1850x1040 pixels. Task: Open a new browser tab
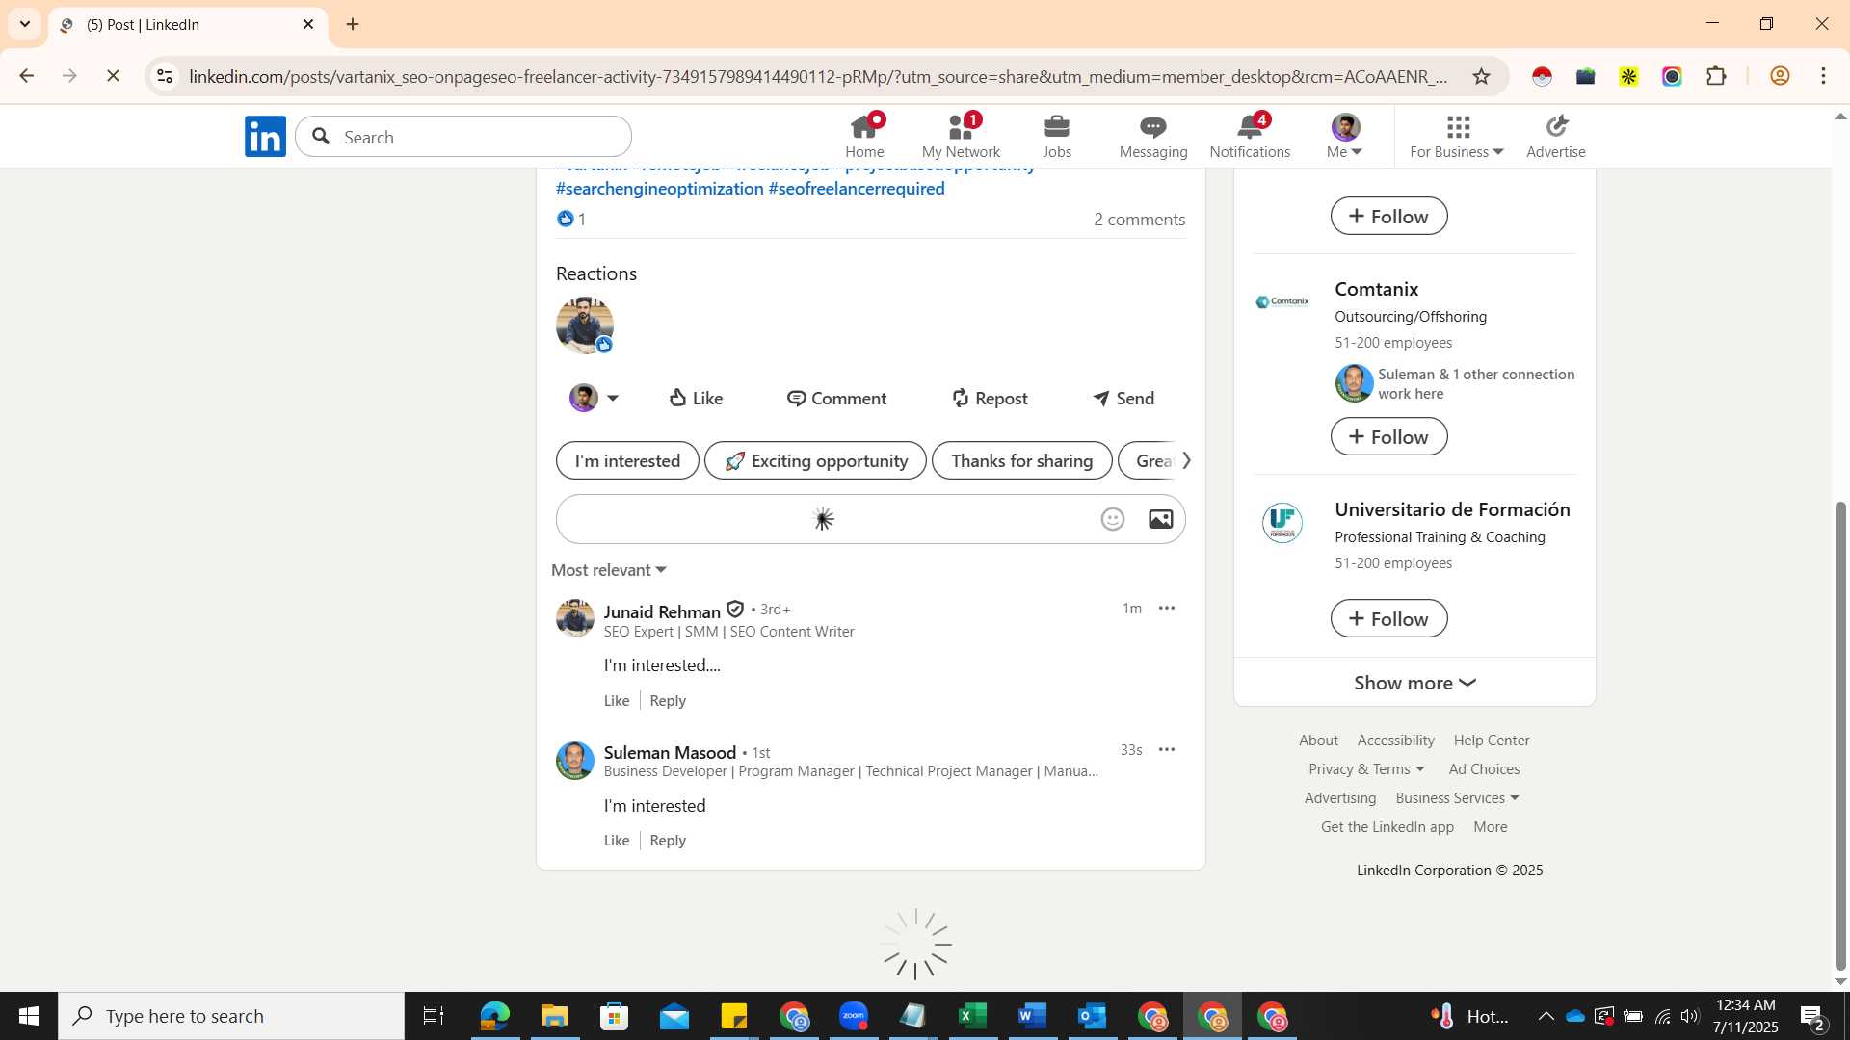pyautogui.click(x=353, y=24)
